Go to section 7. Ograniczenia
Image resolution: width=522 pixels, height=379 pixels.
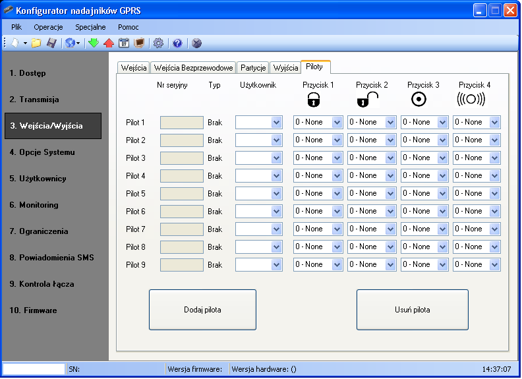click(x=39, y=231)
